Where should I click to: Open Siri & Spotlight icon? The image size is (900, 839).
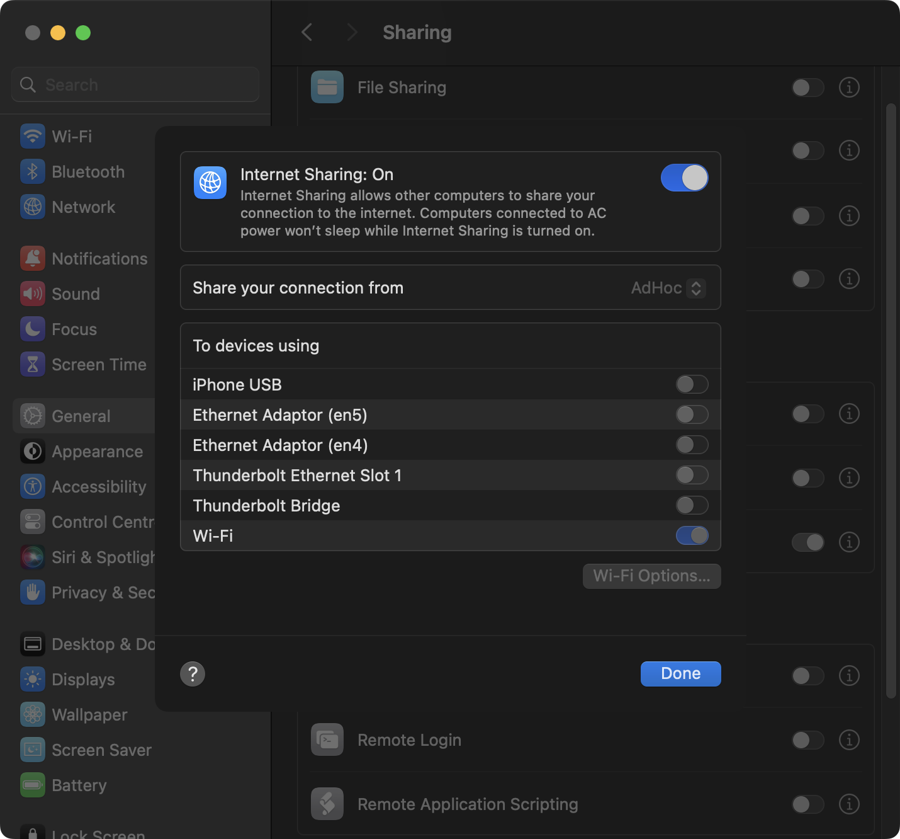pos(33,557)
